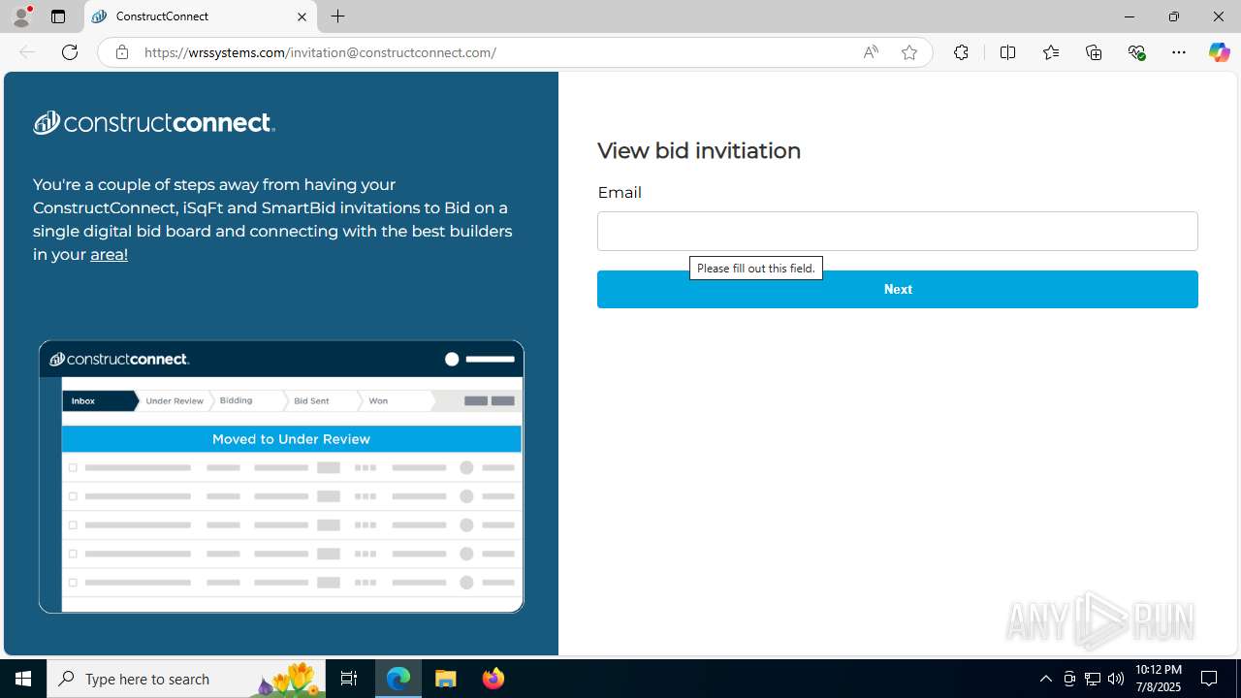Click the blue Next button
This screenshot has height=698, width=1241.
898,289
